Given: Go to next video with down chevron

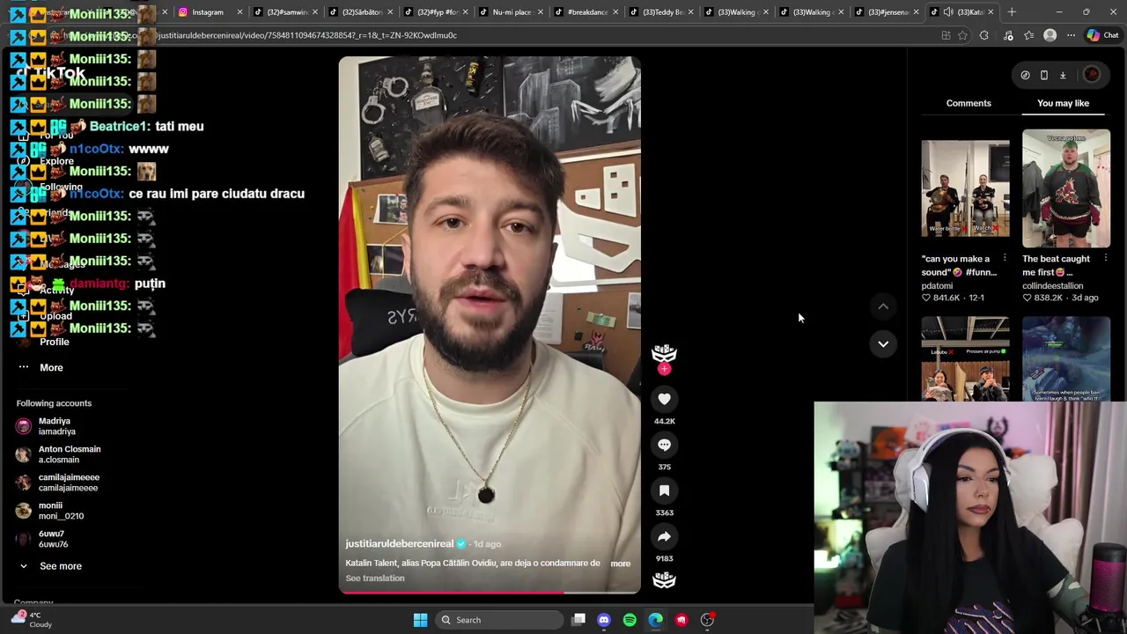Looking at the screenshot, I should pyautogui.click(x=883, y=343).
